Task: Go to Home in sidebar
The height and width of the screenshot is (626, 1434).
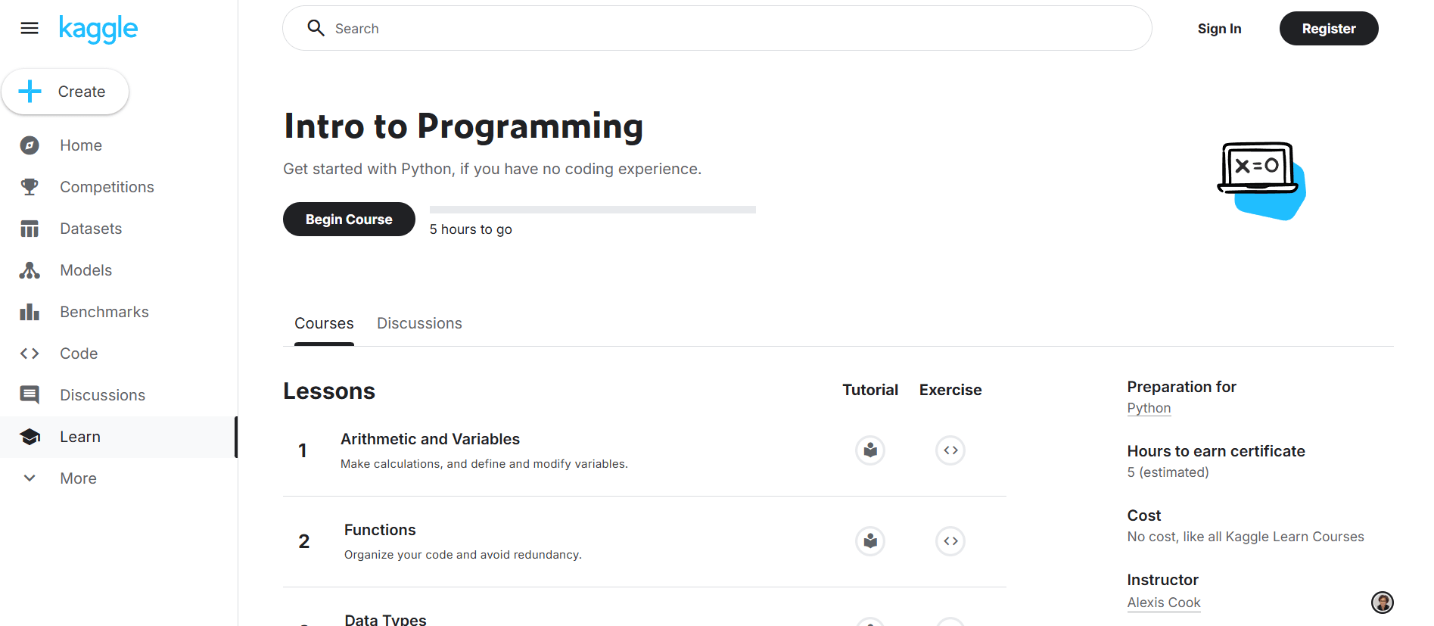Action: 81,145
